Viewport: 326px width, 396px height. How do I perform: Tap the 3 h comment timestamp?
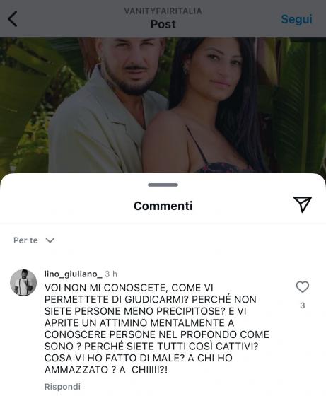coord(111,274)
